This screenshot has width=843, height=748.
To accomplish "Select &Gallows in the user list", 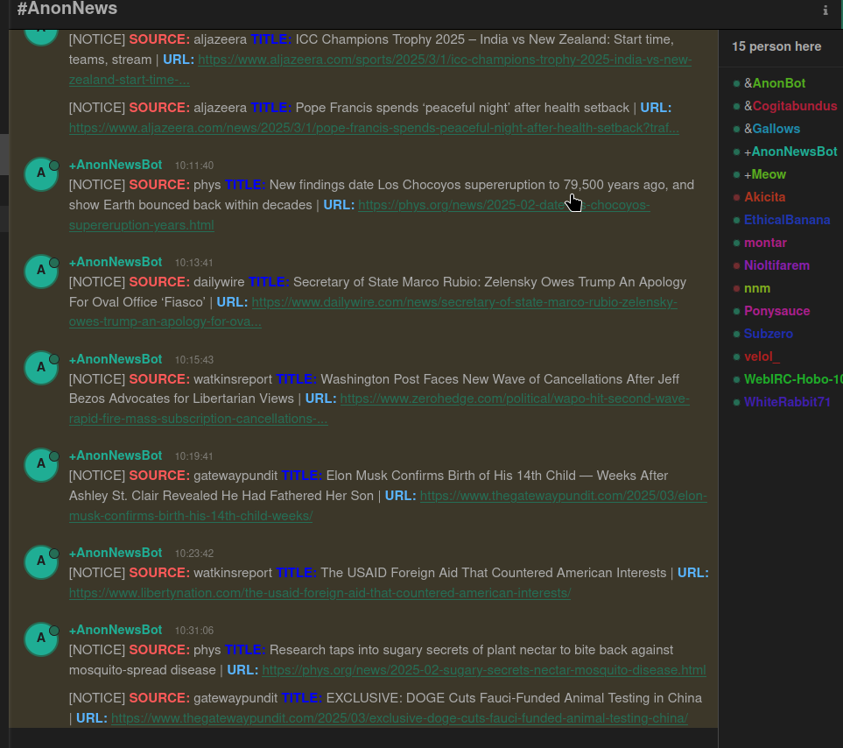I will point(772,129).
